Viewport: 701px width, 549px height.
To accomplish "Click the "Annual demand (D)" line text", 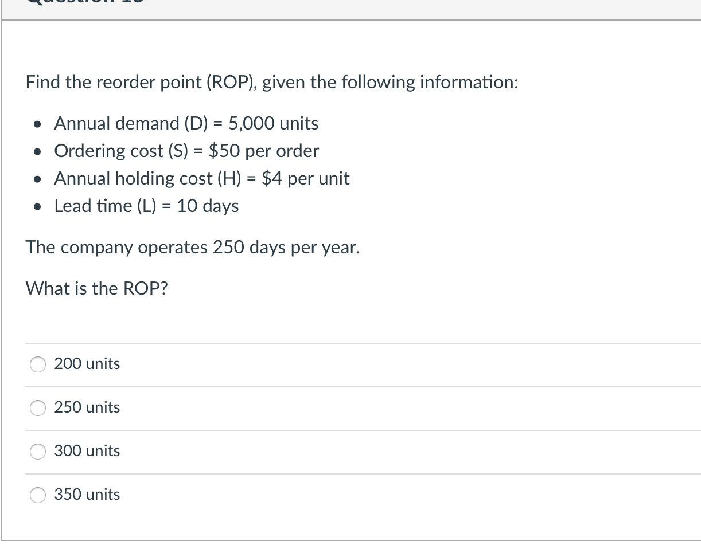I will tap(186, 123).
